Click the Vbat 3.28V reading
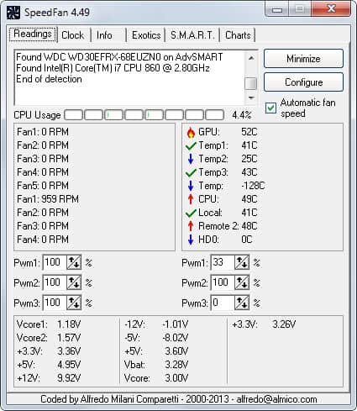The height and width of the screenshot is (411, 357). coord(156,365)
